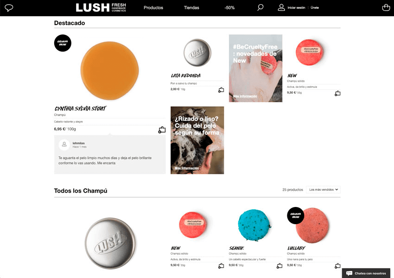
Task: Open the shopping basket icon in header
Action: click(x=386, y=7)
